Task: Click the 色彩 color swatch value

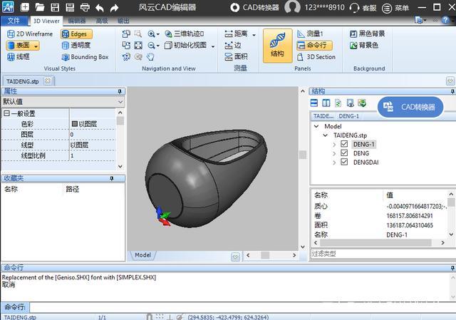Action: 74,123
